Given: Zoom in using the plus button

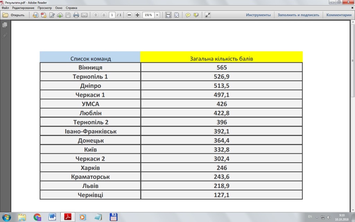Looking at the screenshot, I should point(137,15).
